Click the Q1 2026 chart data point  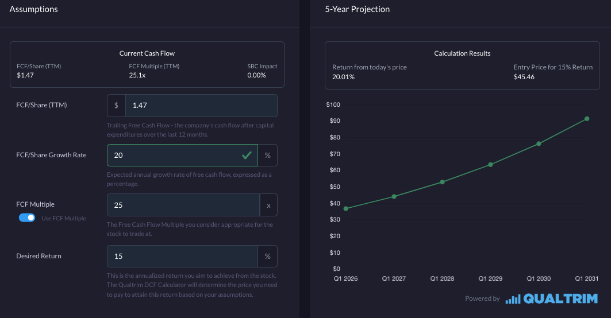(345, 208)
